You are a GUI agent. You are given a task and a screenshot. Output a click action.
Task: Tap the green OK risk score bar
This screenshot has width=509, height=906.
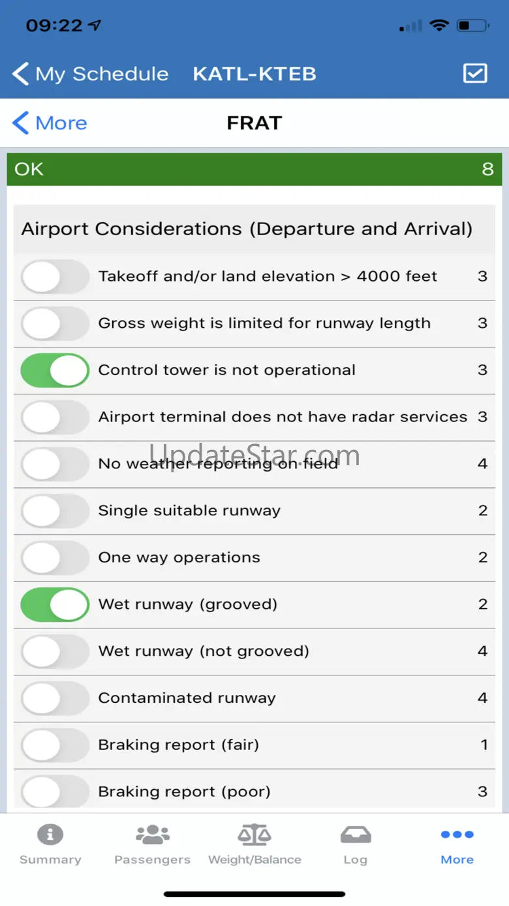[x=254, y=169]
